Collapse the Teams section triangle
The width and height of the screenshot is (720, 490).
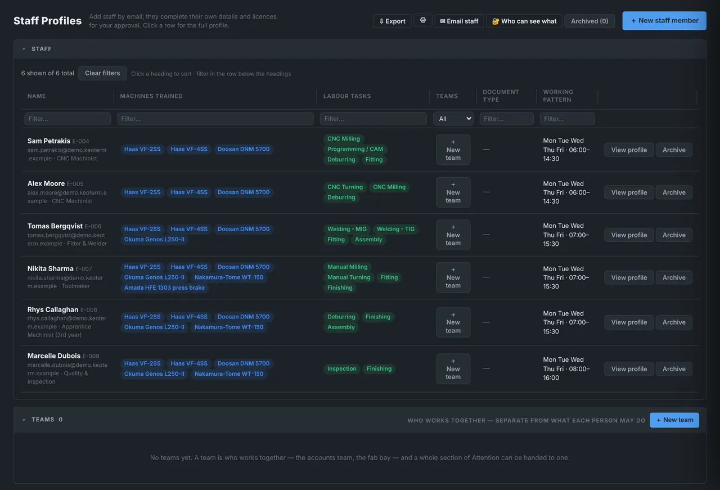[x=24, y=420]
